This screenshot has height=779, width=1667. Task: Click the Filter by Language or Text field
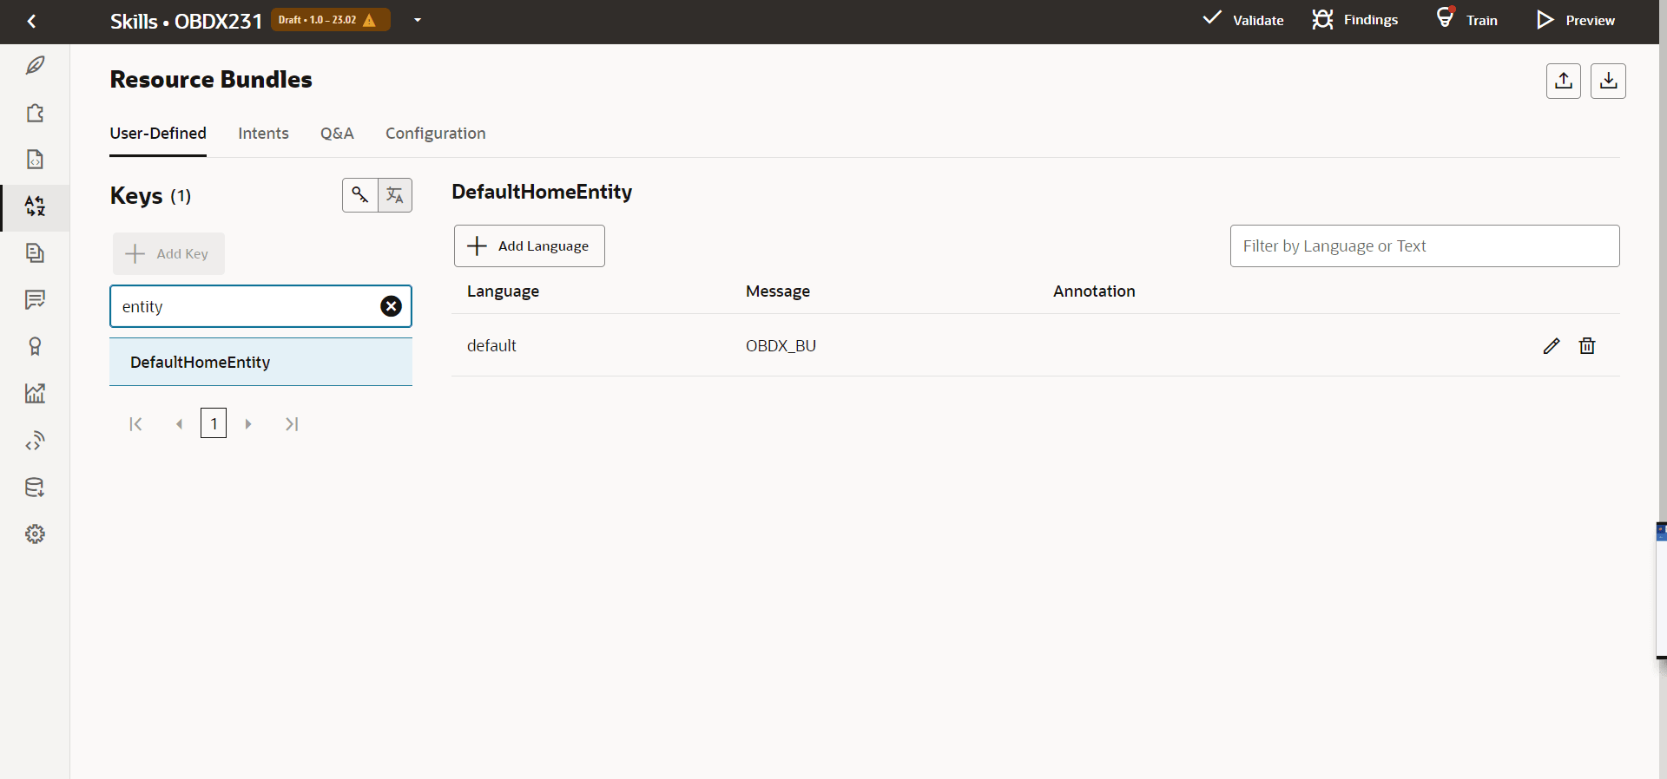pyautogui.click(x=1424, y=246)
